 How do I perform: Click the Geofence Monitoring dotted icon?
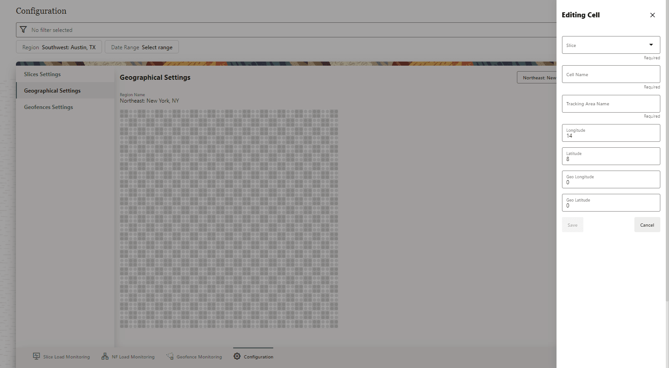pyautogui.click(x=170, y=356)
